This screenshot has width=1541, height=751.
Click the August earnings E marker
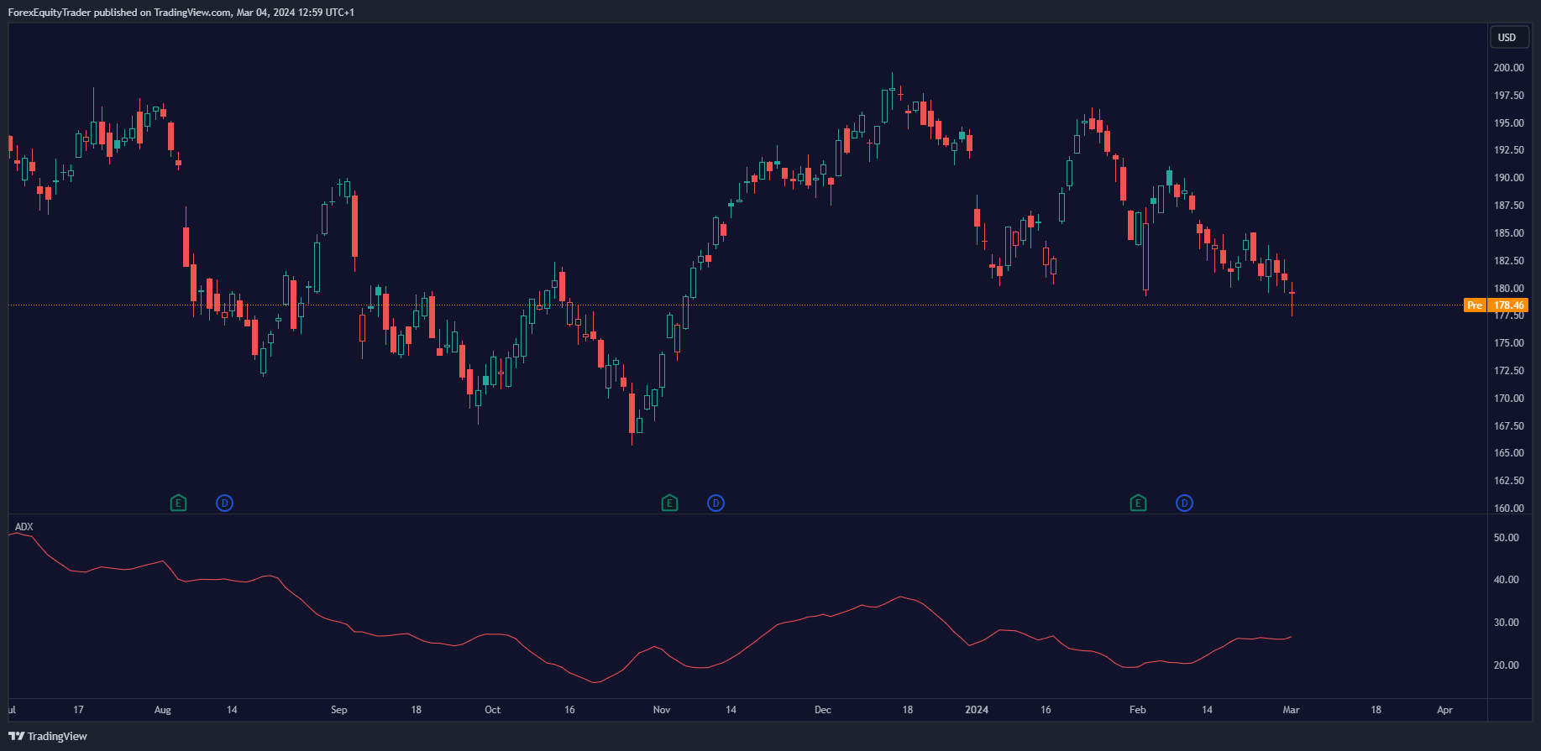tap(178, 503)
